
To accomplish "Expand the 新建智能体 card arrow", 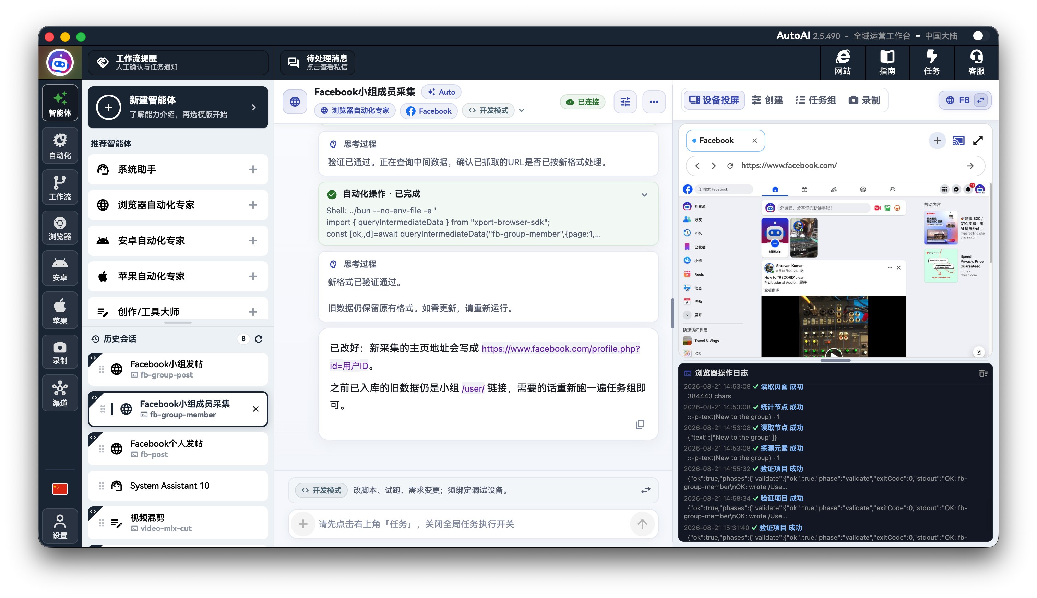I will pyautogui.click(x=254, y=108).
